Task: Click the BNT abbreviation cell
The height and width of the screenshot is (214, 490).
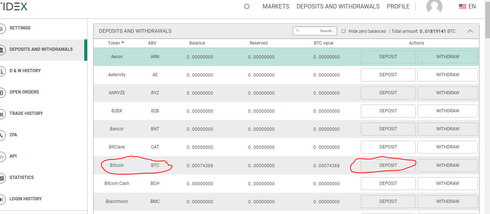Action: [155, 129]
